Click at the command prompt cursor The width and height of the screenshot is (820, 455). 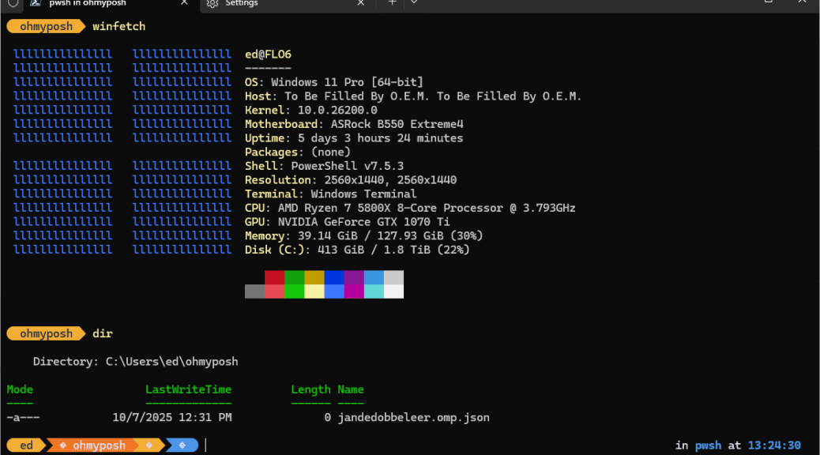pyautogui.click(x=205, y=446)
